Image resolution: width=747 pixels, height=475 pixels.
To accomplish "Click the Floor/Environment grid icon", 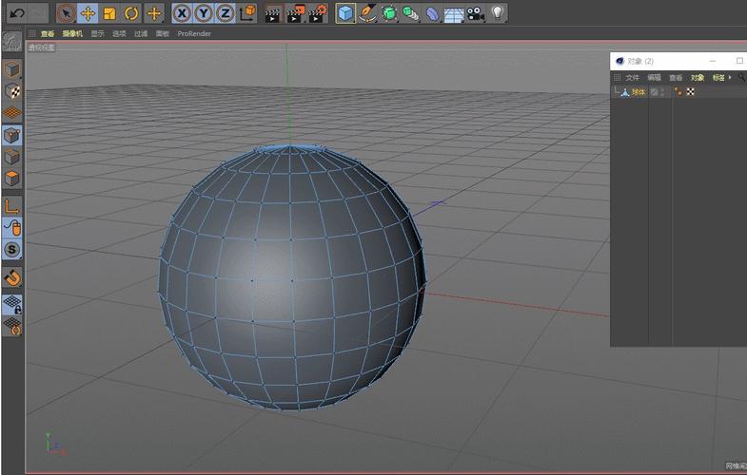I will 454,13.
